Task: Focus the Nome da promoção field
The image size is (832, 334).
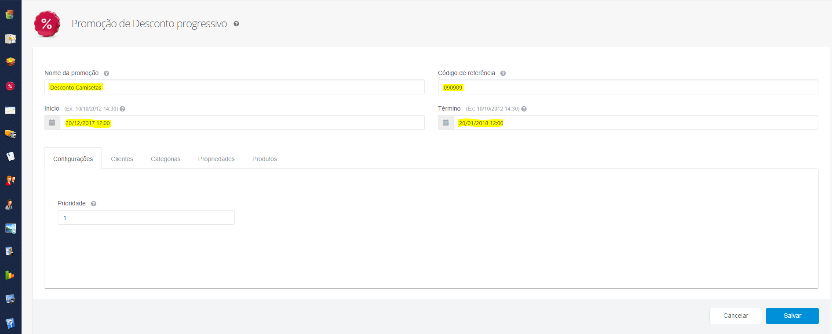Action: tap(234, 87)
